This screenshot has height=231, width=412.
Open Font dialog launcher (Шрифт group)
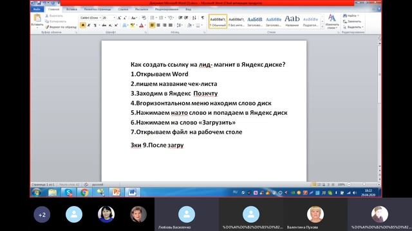click(145, 33)
